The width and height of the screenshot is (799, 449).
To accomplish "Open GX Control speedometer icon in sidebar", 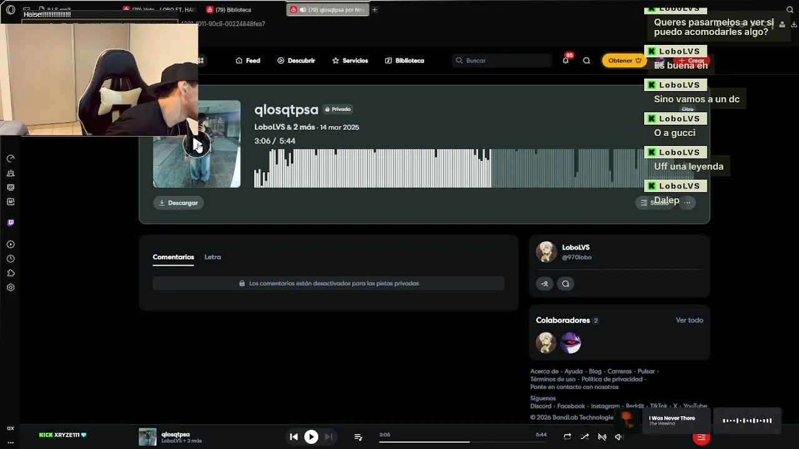I will tap(11, 158).
